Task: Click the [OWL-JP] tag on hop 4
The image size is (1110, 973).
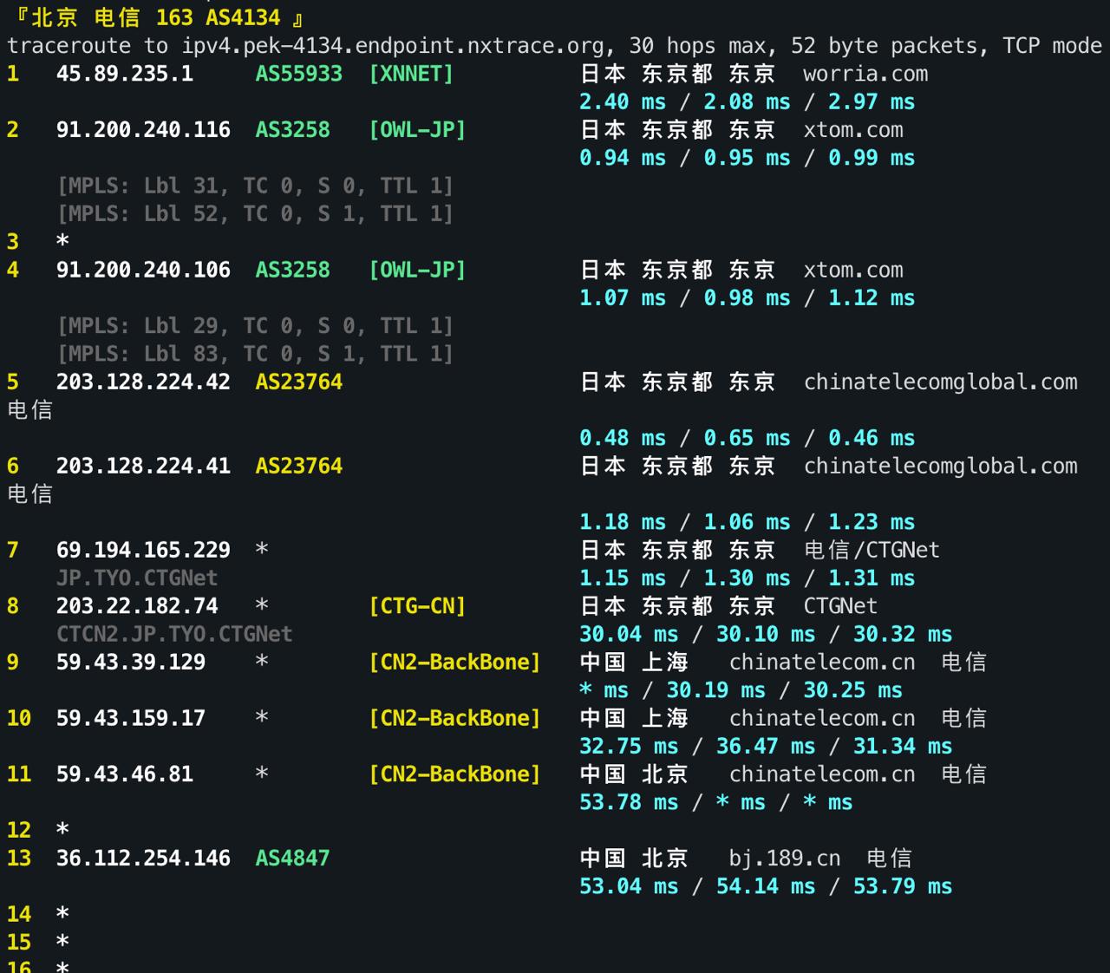Action: tap(417, 270)
